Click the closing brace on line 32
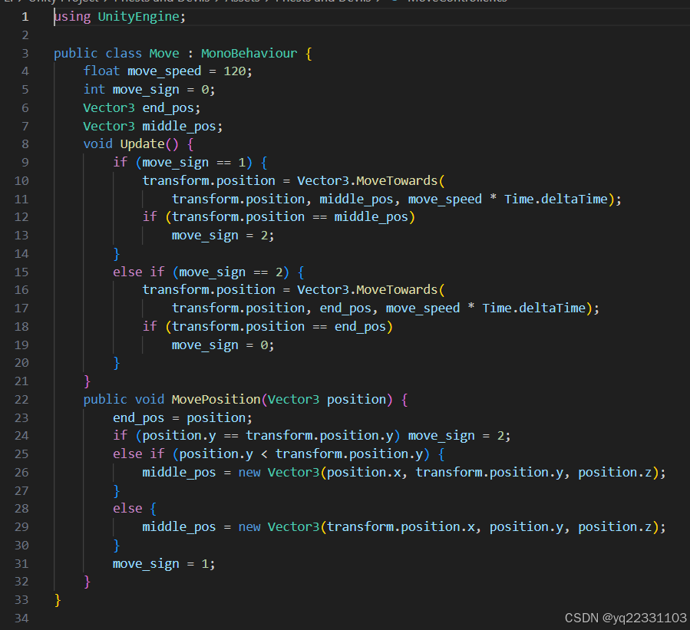Image resolution: width=690 pixels, height=630 pixels. [x=87, y=582]
